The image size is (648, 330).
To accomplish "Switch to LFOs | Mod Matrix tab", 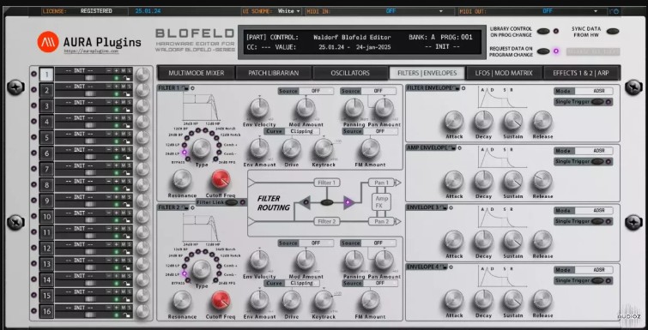I will click(x=504, y=73).
